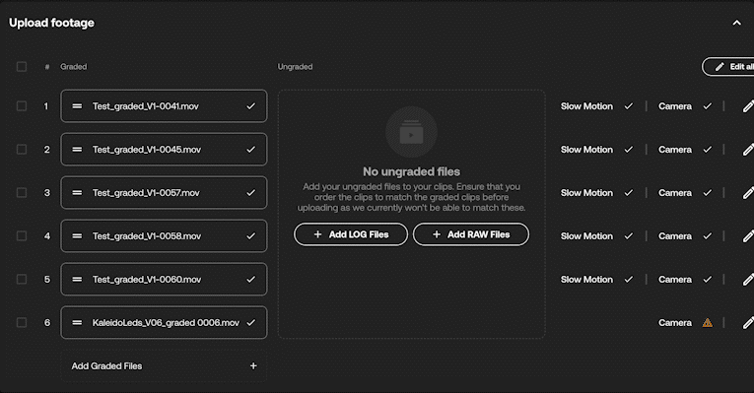754x393 pixels.
Task: Click Camera label in row 6
Action: pos(675,322)
